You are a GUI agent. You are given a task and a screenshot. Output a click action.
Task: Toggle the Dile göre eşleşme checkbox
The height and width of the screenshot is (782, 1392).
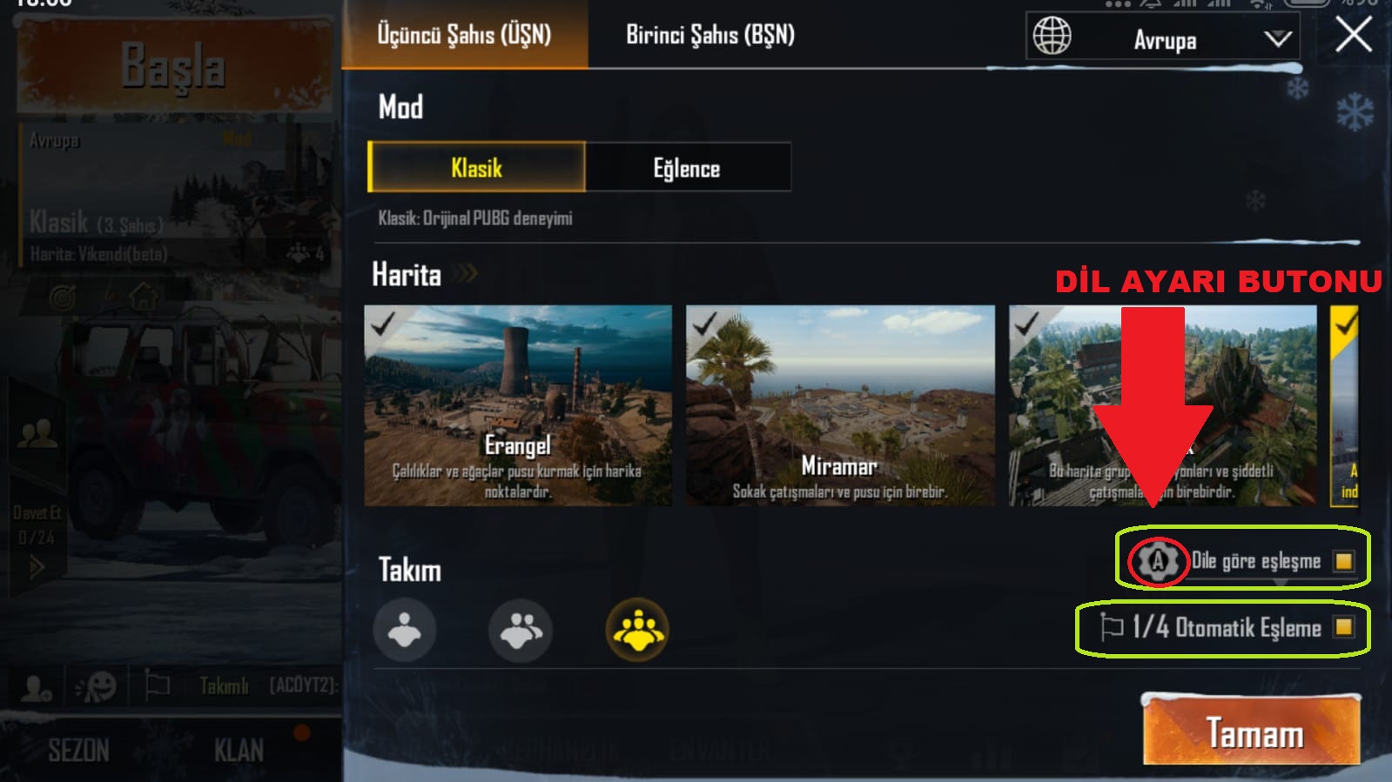point(1344,561)
